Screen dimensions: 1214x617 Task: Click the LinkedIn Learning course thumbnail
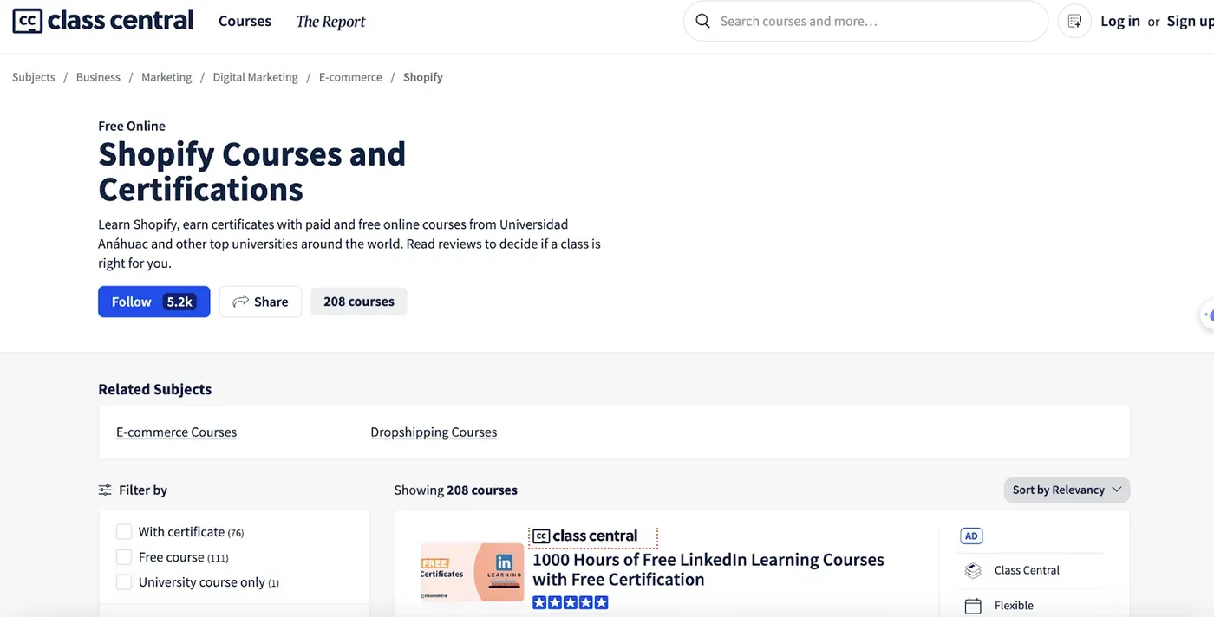click(x=473, y=572)
